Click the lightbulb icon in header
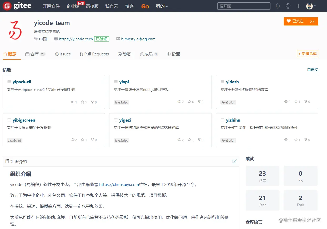 [x=288, y=6]
